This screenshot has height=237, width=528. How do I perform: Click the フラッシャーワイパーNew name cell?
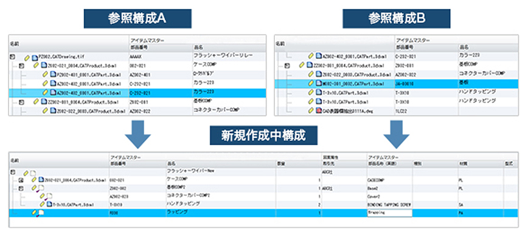coord(191,171)
